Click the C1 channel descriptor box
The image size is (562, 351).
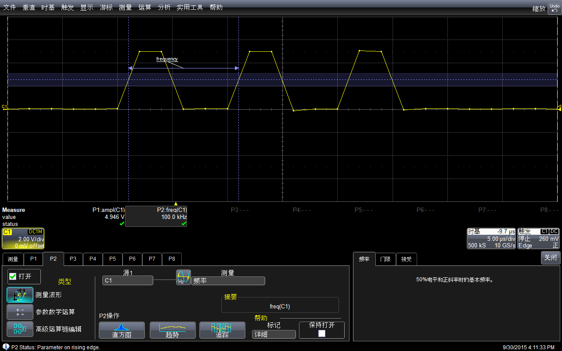pyautogui.click(x=23, y=239)
